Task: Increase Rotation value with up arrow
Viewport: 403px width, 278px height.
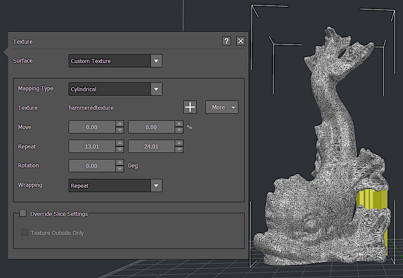Action: (x=119, y=163)
